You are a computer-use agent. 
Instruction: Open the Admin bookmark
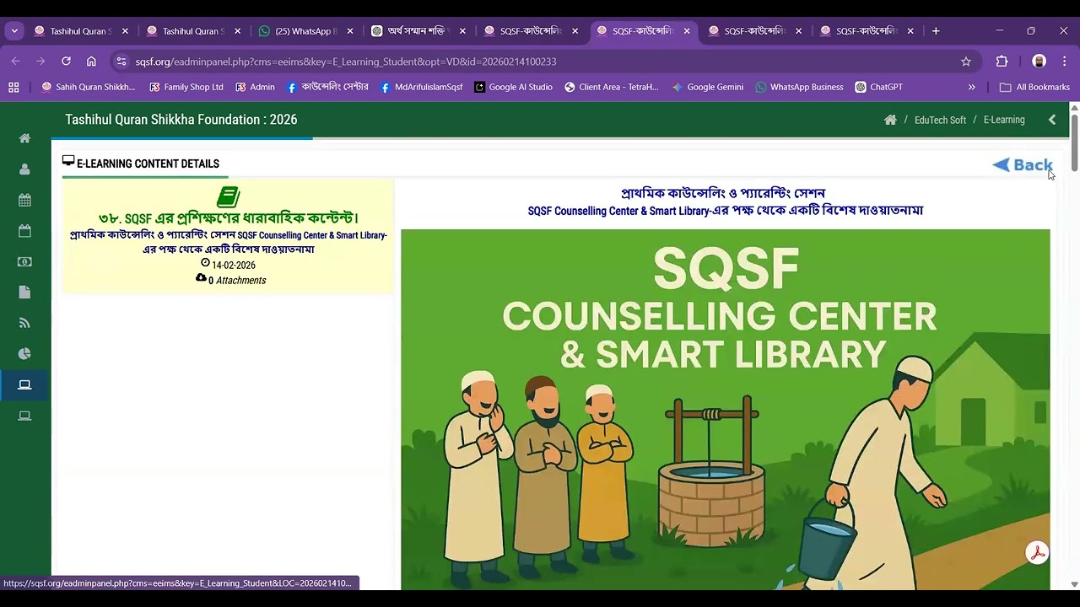point(255,87)
